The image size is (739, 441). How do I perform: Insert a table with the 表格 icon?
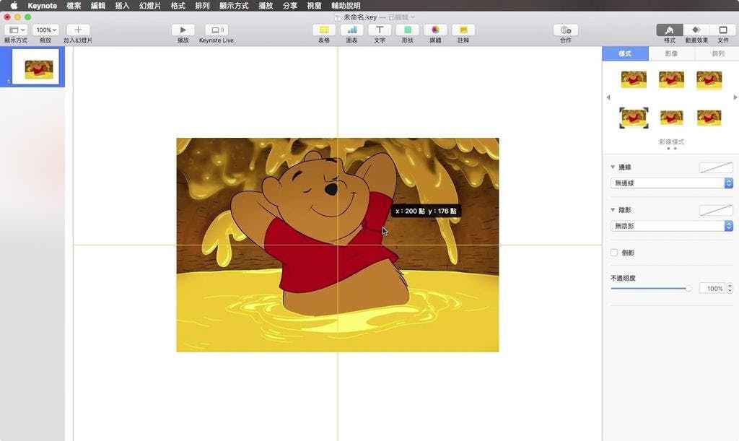coord(324,30)
